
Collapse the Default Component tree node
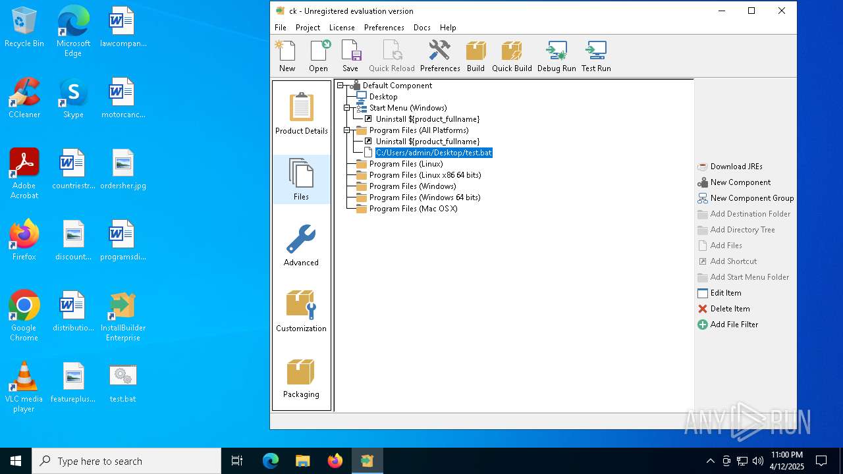coord(340,86)
